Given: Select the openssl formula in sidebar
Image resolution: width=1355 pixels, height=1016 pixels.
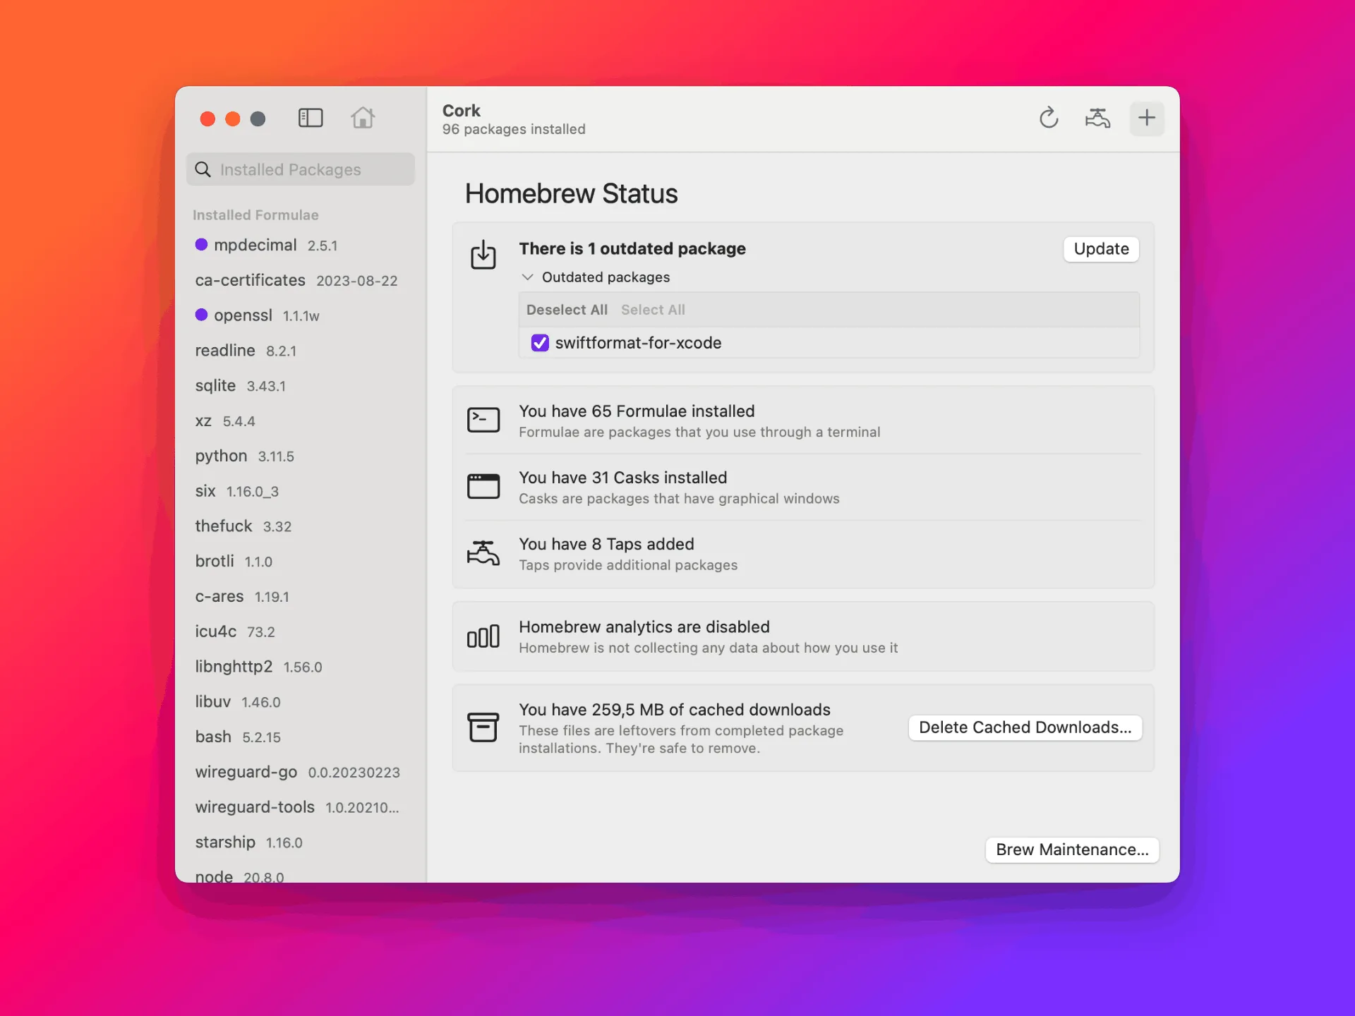Looking at the screenshot, I should [x=243, y=315].
